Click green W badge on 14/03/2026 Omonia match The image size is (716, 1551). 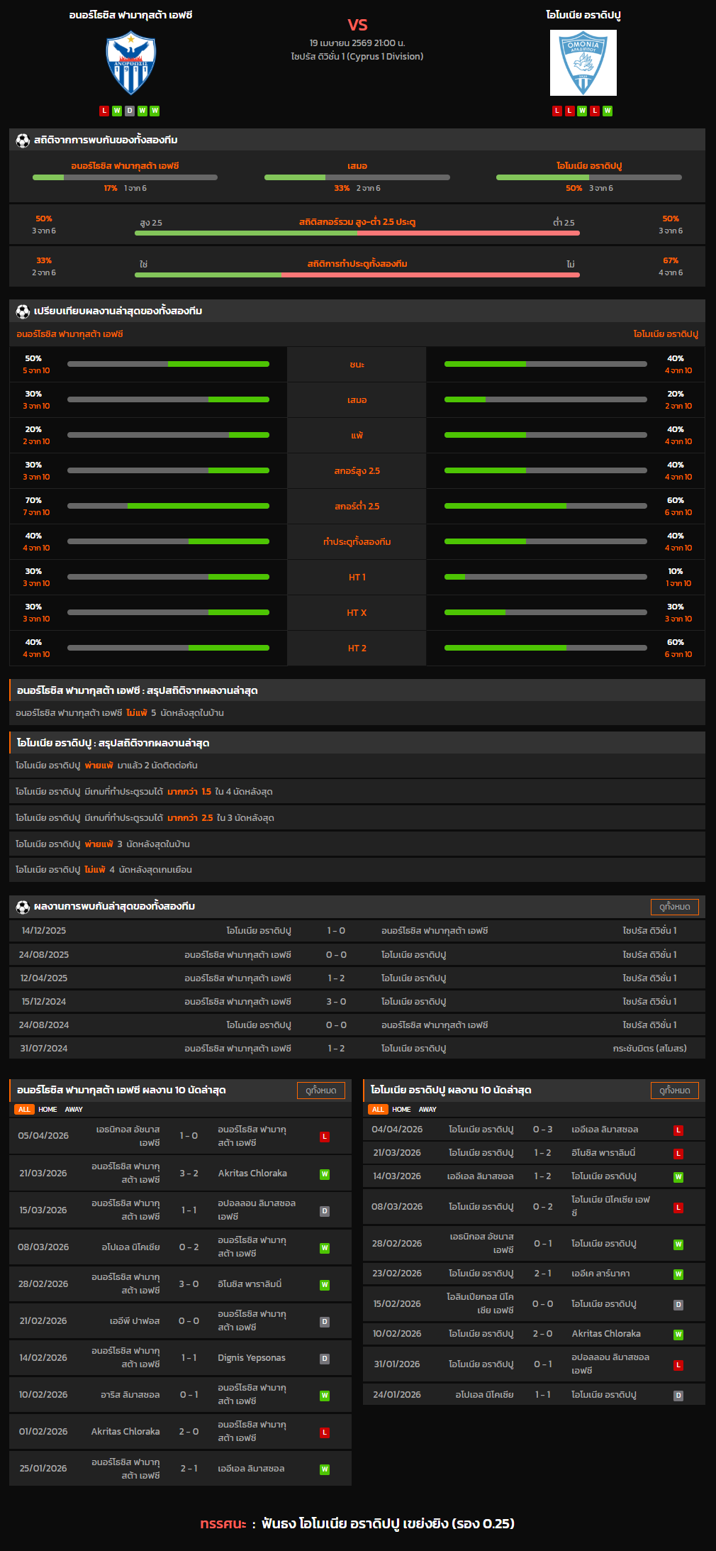(x=678, y=1177)
